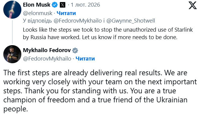Viewport: 203px width, 115px height.
Task: Click the word Starlink in Musk's tweet
Action: 184,30
